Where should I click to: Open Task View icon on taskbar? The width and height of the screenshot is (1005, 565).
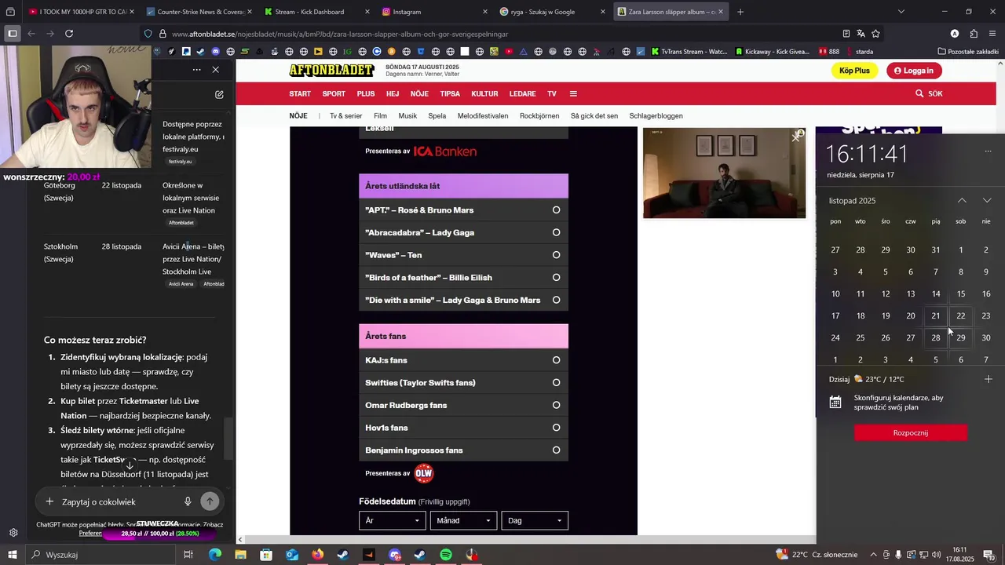tap(188, 555)
